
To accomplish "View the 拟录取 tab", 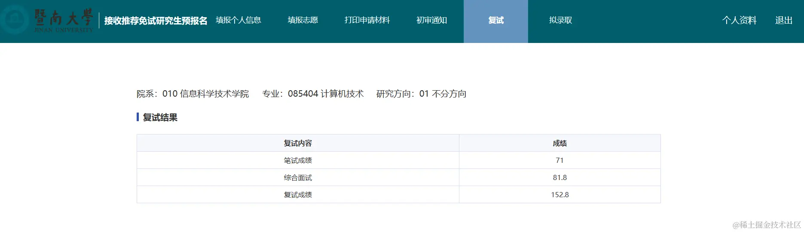I will 560,20.
